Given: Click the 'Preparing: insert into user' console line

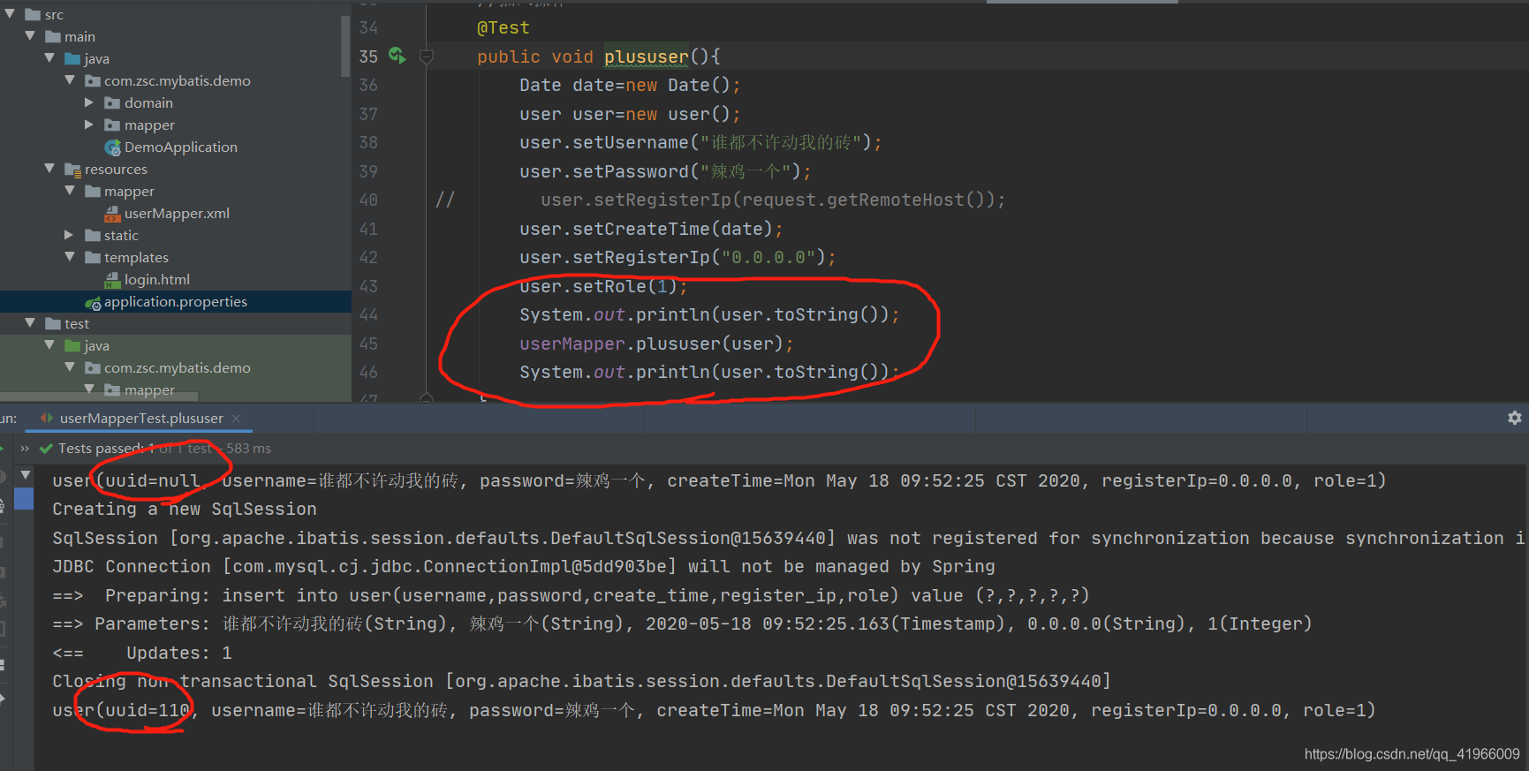Looking at the screenshot, I should (x=571, y=596).
